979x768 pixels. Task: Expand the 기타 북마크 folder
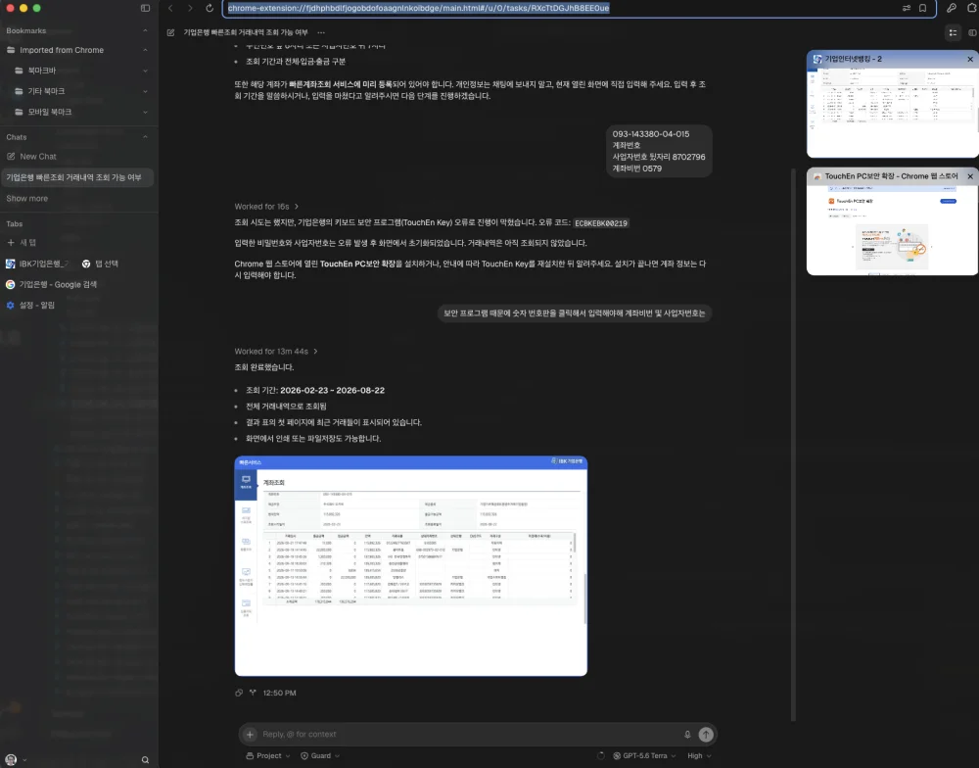click(146, 91)
